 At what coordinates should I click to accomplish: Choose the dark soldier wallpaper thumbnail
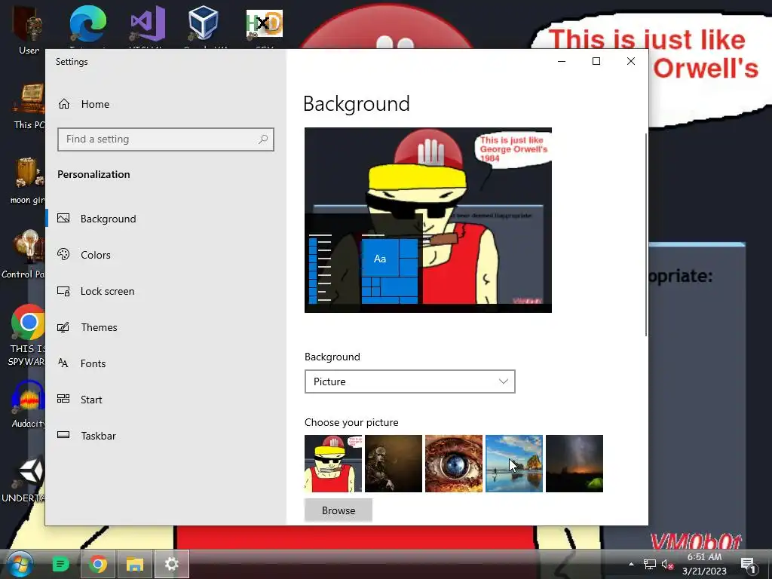pos(394,464)
